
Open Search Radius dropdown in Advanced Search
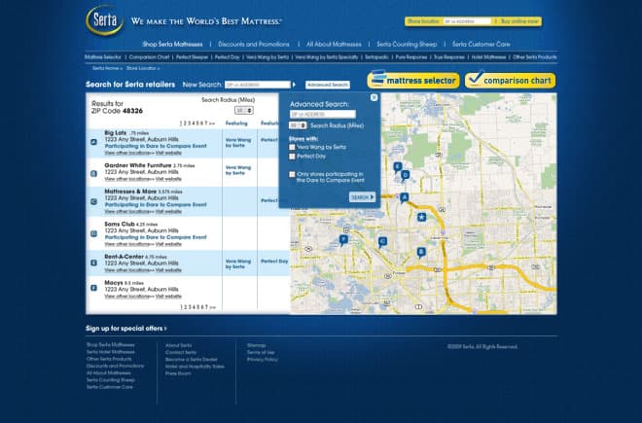[x=298, y=125]
